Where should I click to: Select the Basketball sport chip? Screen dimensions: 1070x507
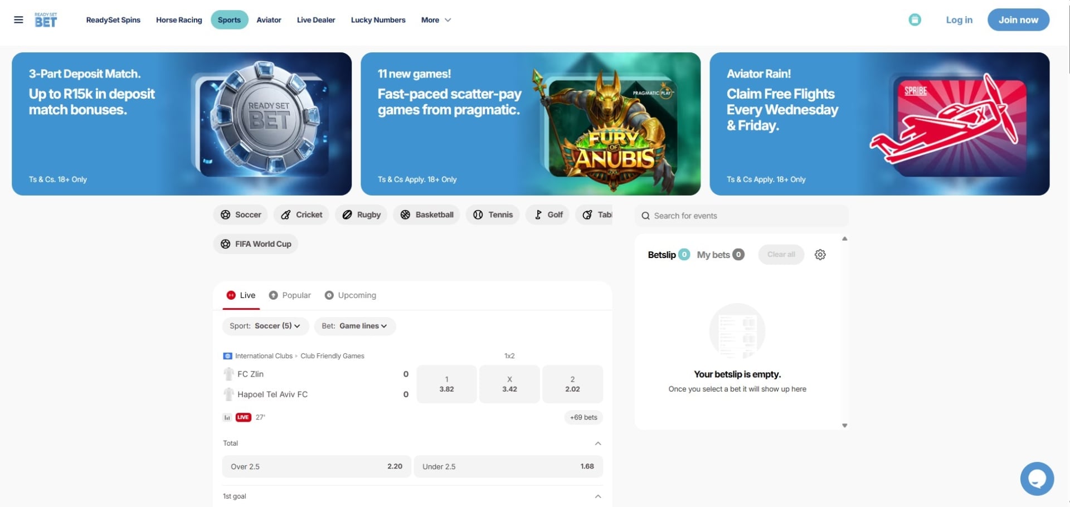426,214
